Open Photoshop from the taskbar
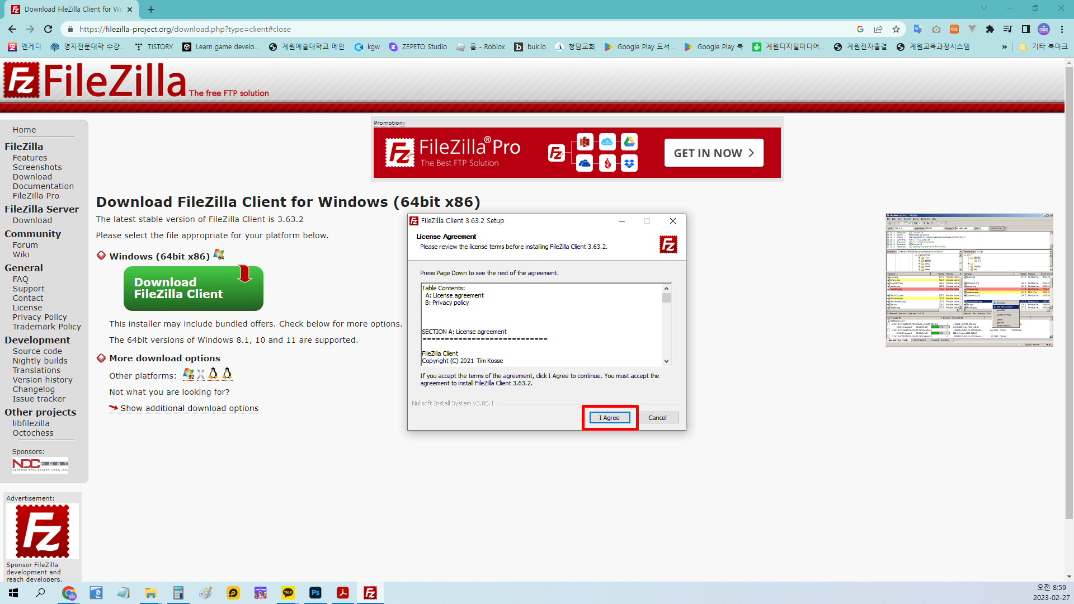 [x=315, y=593]
